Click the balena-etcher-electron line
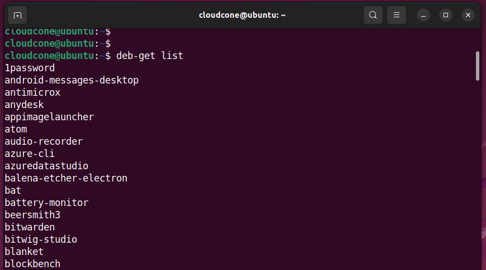This screenshot has width=486, height=270. click(66, 178)
